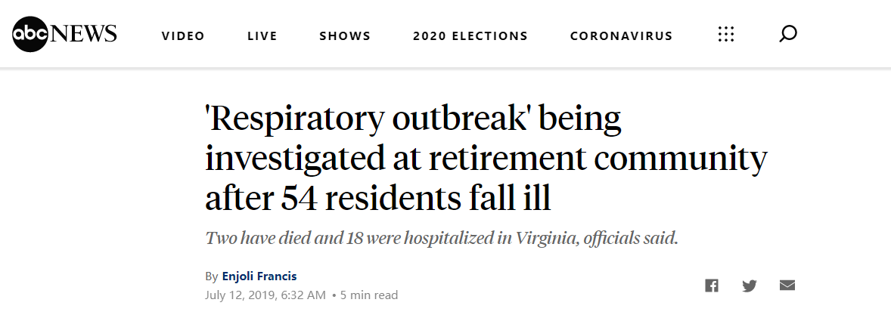Screen dimensions: 891x318
Task: Click the 'Respiratory outbreak' quoted headline phrase
Action: 368,119
